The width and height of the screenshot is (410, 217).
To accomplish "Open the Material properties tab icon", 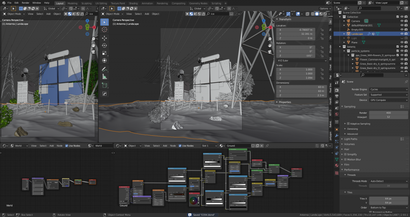I will [336, 165].
